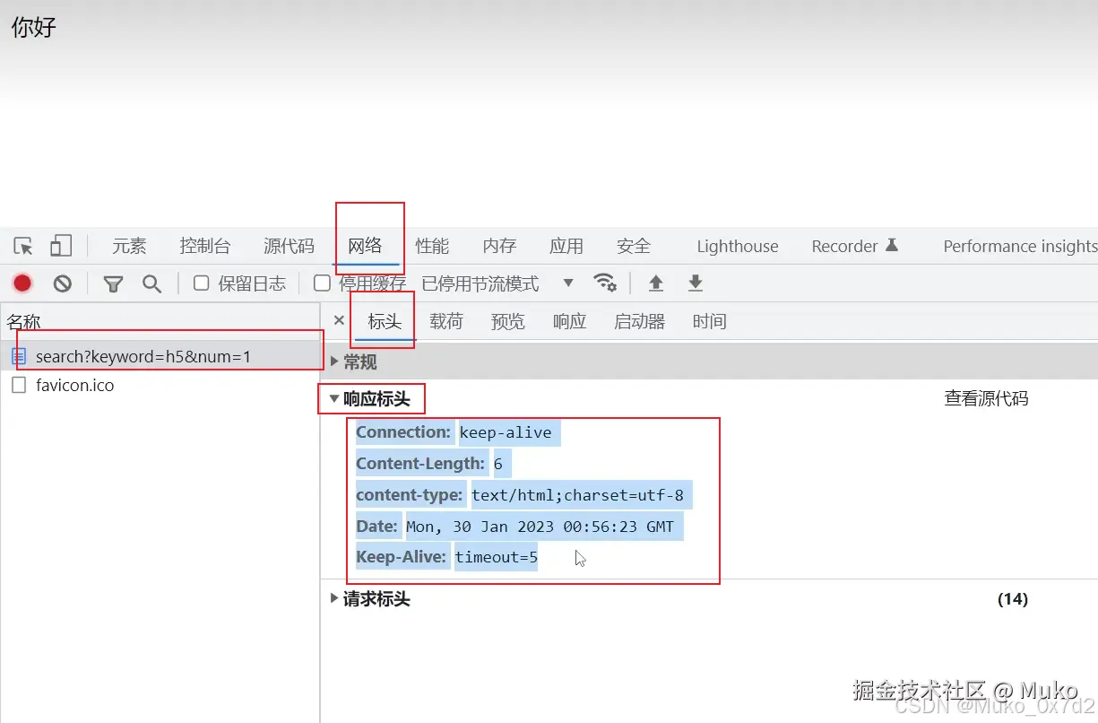Viewport: 1098px width, 723px height.
Task: Click the Date header name
Action: click(x=376, y=526)
